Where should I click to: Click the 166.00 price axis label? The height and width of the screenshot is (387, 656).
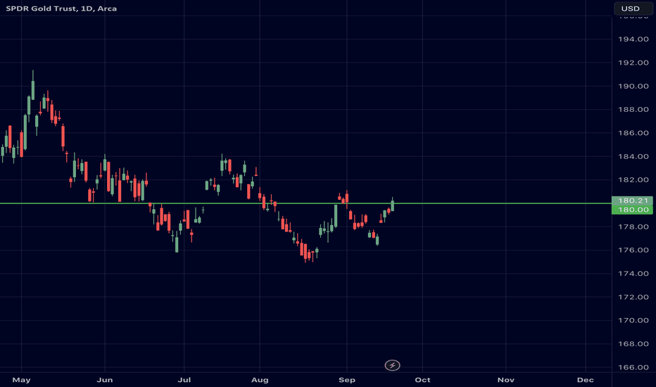pos(633,367)
